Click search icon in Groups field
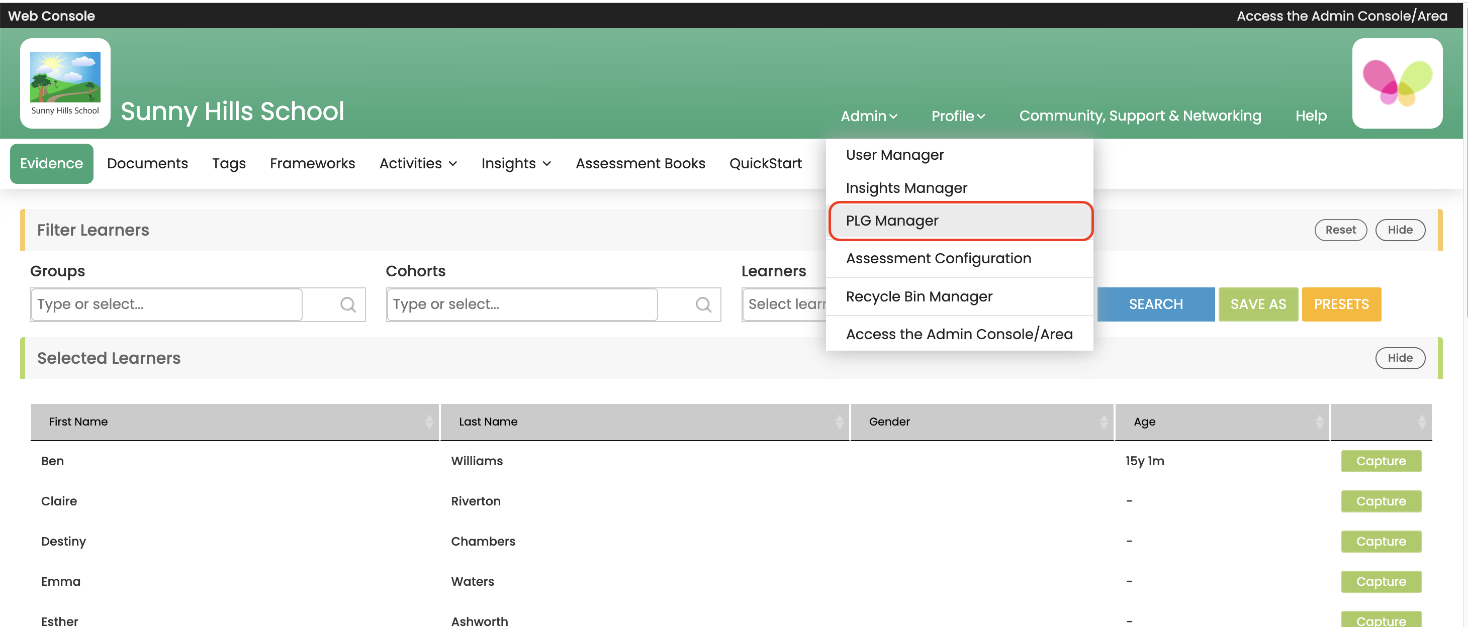The image size is (1468, 627). click(347, 304)
